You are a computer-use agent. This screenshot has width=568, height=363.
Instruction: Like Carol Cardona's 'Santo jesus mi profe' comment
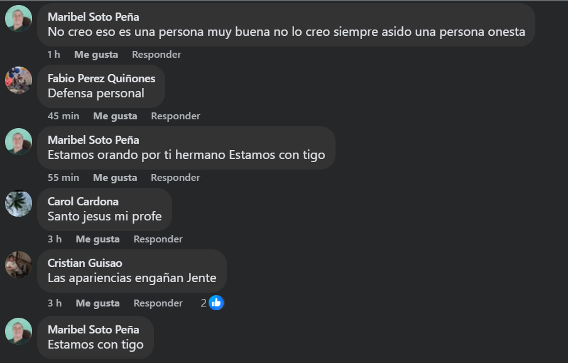tap(98, 239)
